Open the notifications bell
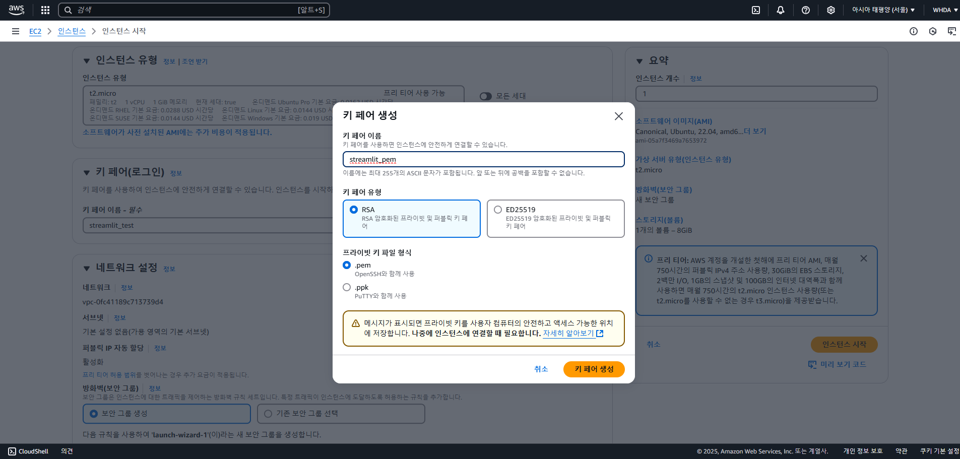 781,10
